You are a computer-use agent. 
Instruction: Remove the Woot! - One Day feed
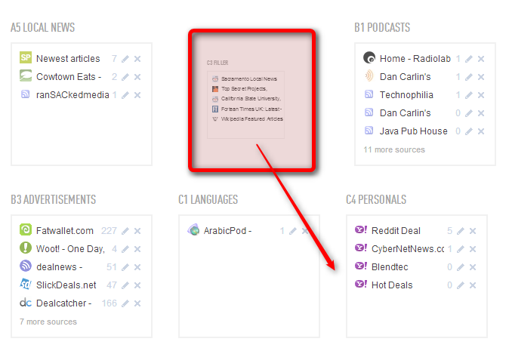click(x=137, y=249)
